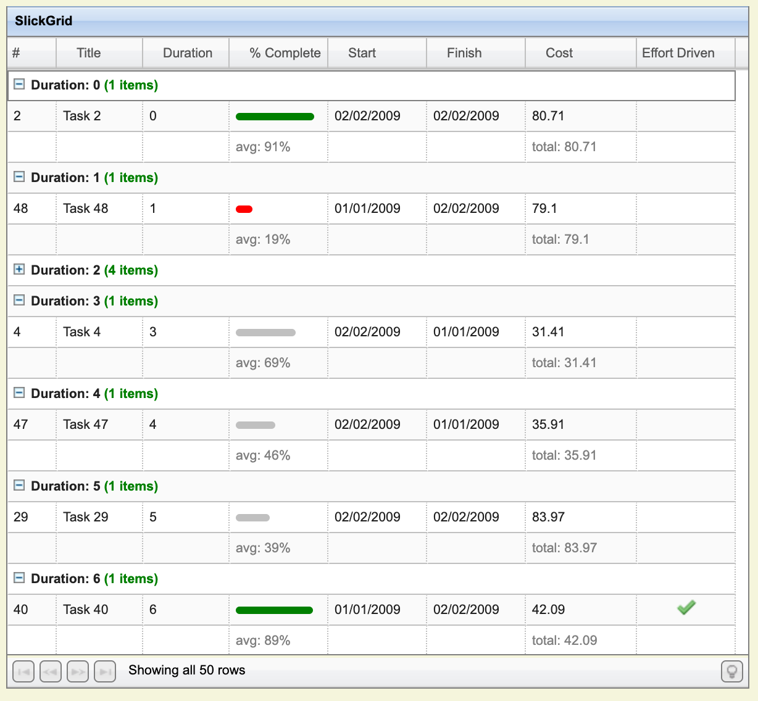Open the pager settings lightbulb icon
Screen dimensions: 758x701
(732, 671)
